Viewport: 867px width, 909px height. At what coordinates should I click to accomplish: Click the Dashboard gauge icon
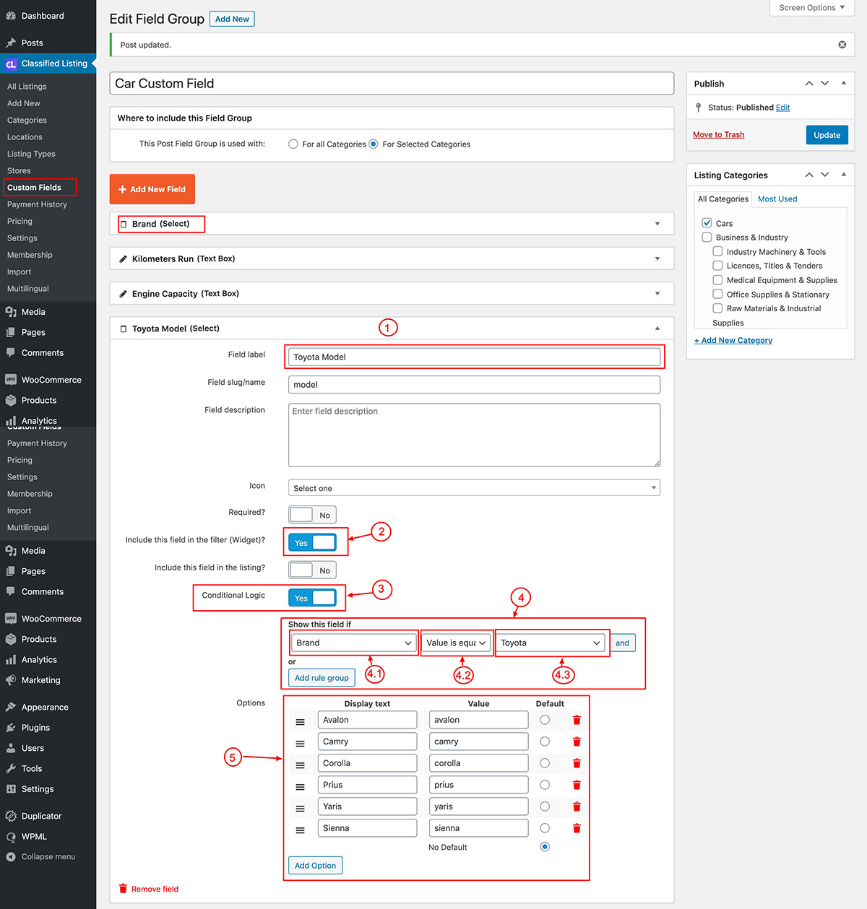point(11,16)
